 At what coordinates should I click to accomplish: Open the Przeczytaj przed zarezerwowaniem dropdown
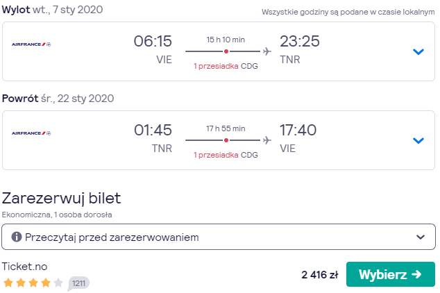point(219,237)
